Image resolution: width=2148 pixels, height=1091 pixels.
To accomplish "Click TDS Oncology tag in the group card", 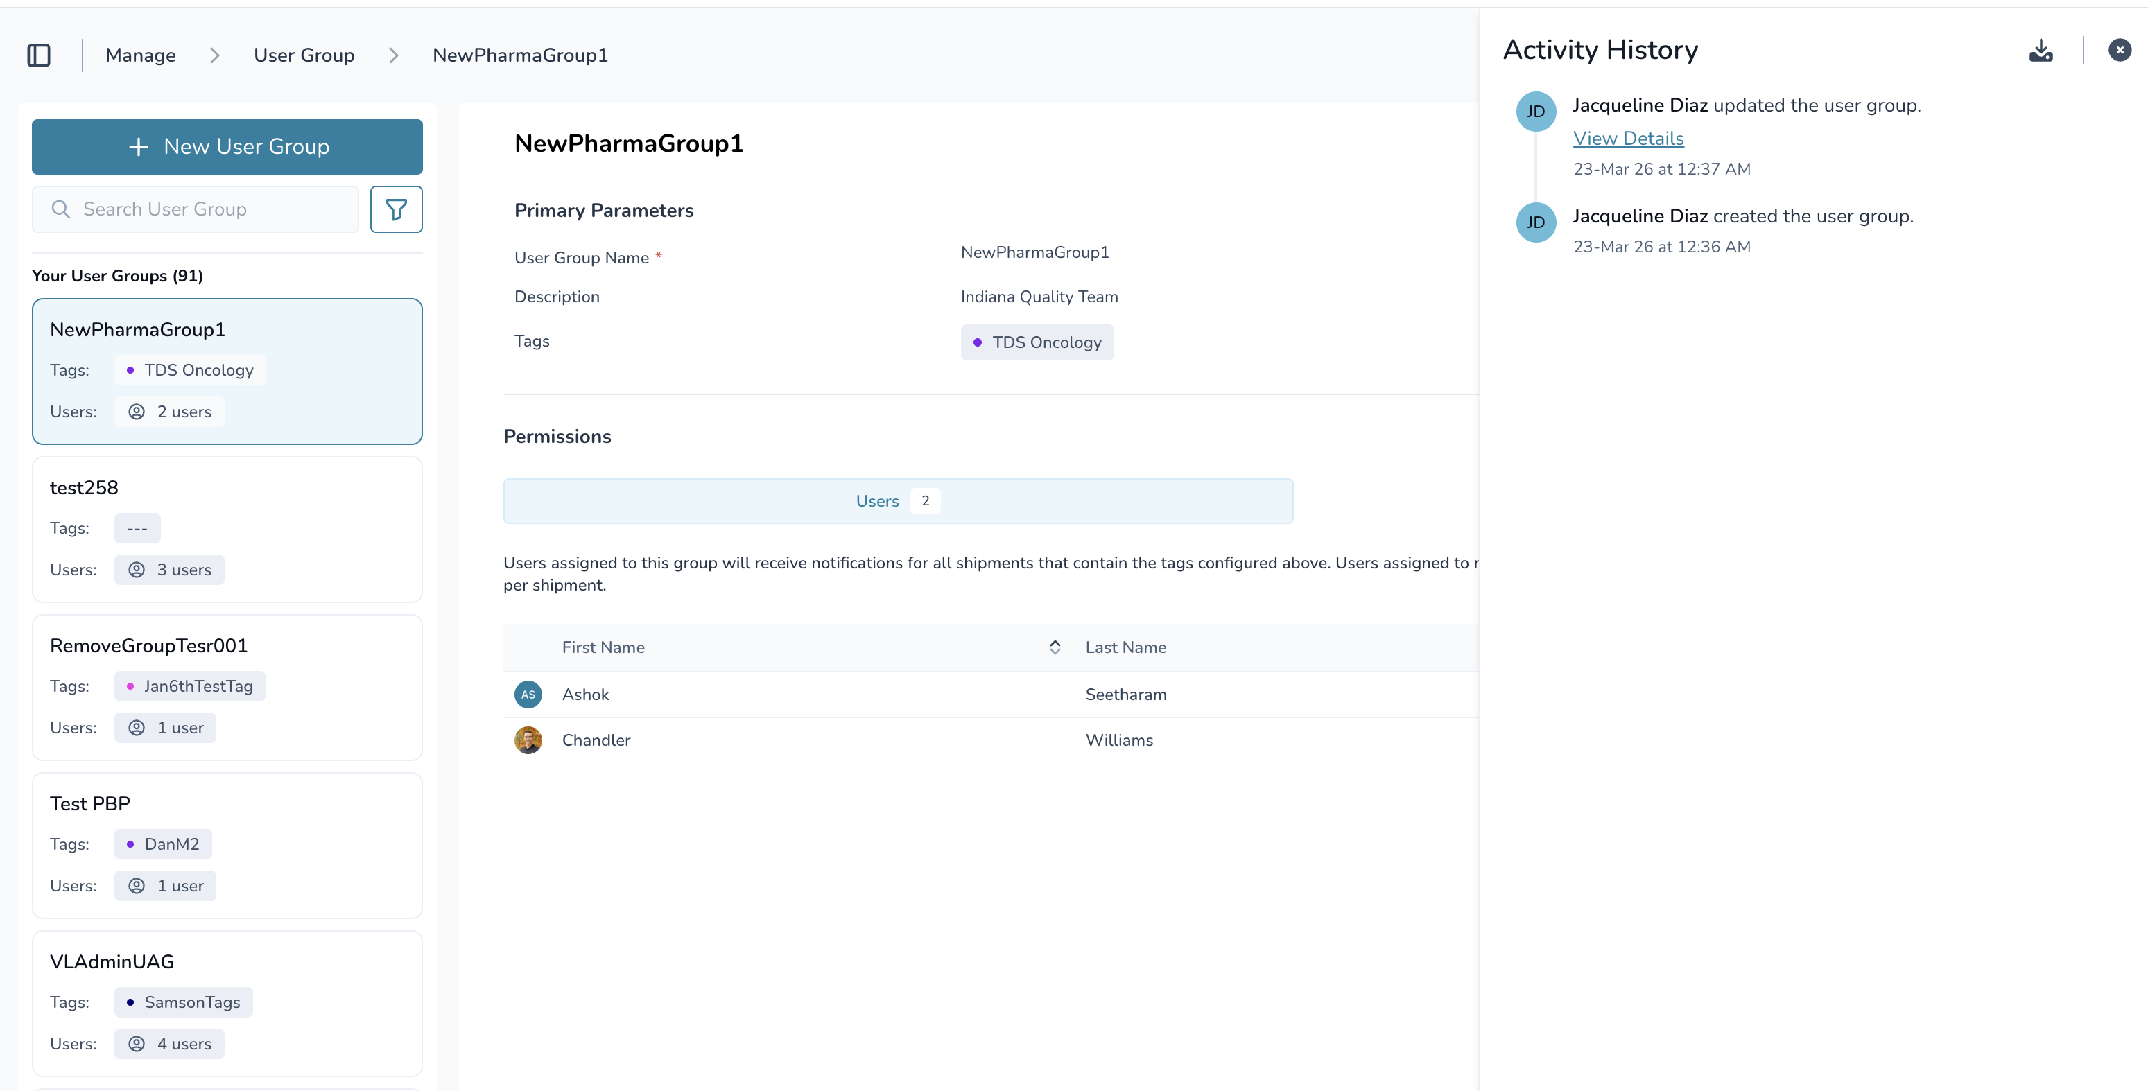I will pyautogui.click(x=189, y=370).
